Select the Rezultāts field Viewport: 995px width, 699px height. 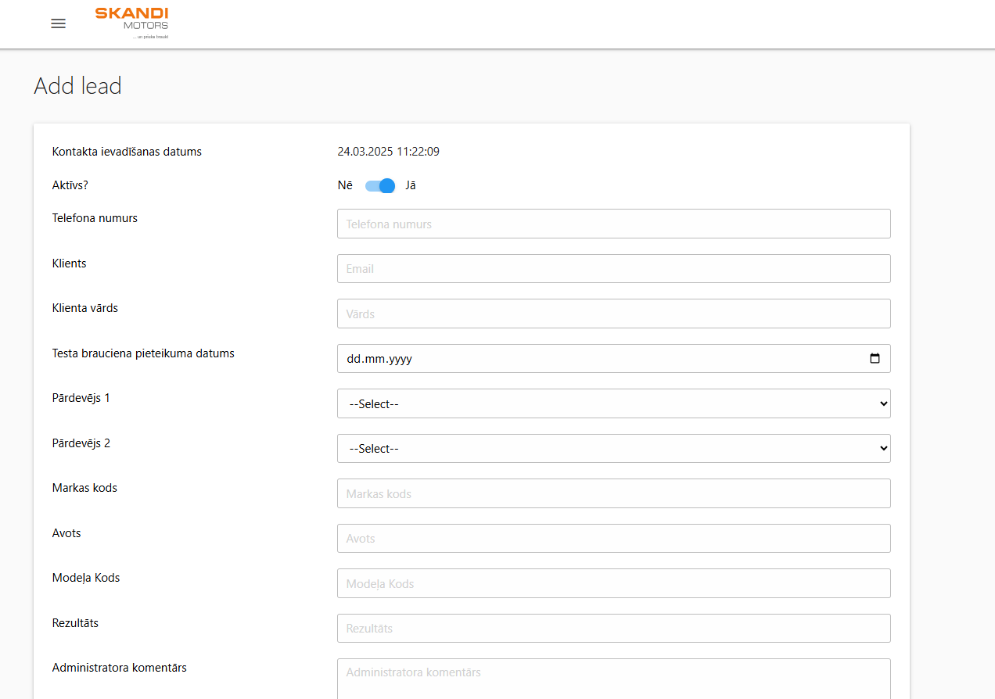point(613,628)
